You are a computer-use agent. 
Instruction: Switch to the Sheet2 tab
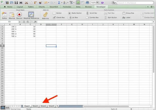[x=35, y=106]
